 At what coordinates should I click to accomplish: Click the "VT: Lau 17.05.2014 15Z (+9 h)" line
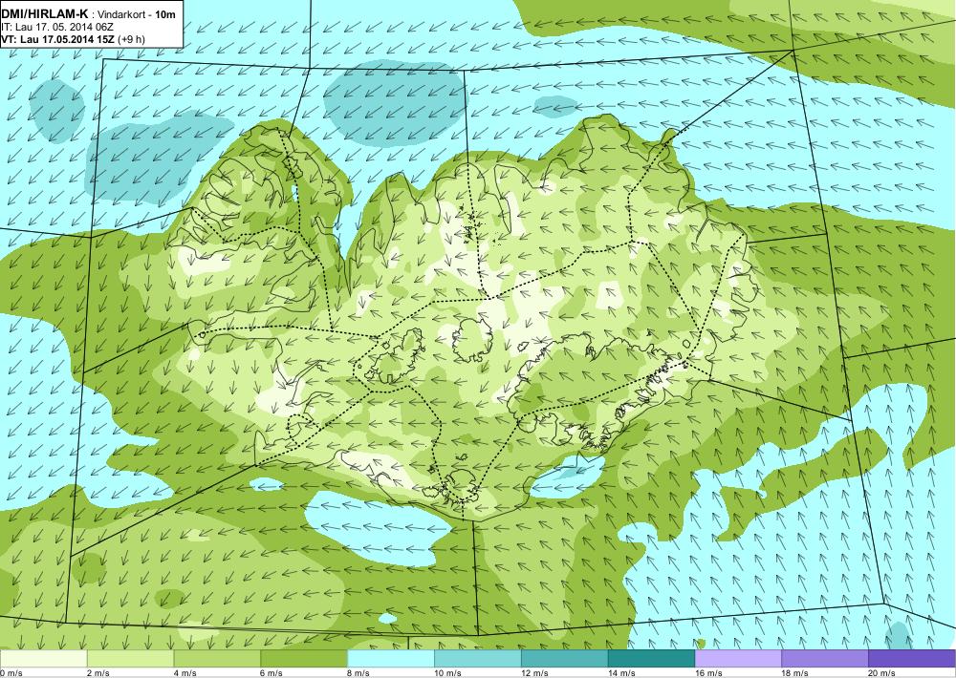coord(73,39)
